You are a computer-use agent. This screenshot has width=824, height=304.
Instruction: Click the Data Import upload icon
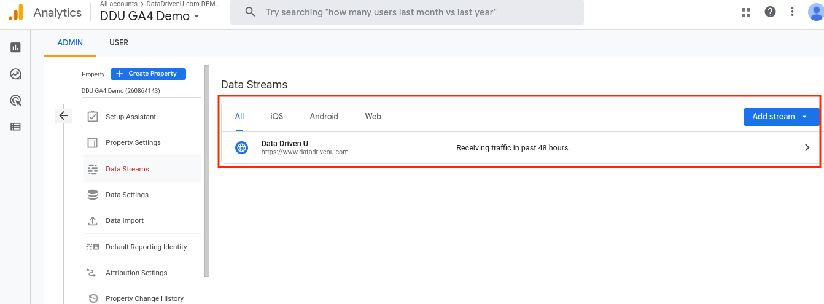[93, 220]
